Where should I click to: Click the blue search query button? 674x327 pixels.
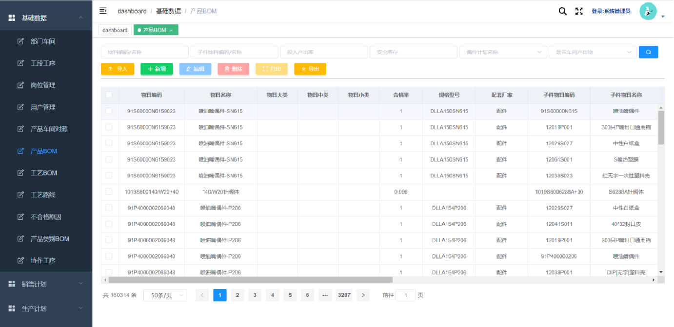(x=648, y=52)
